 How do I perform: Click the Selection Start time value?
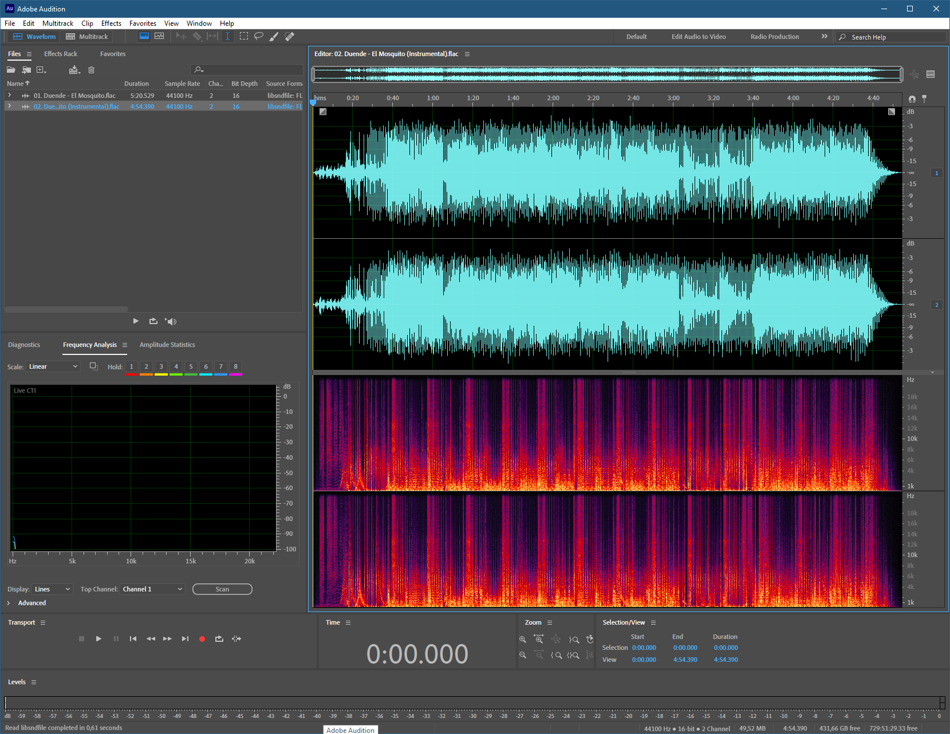(x=644, y=648)
